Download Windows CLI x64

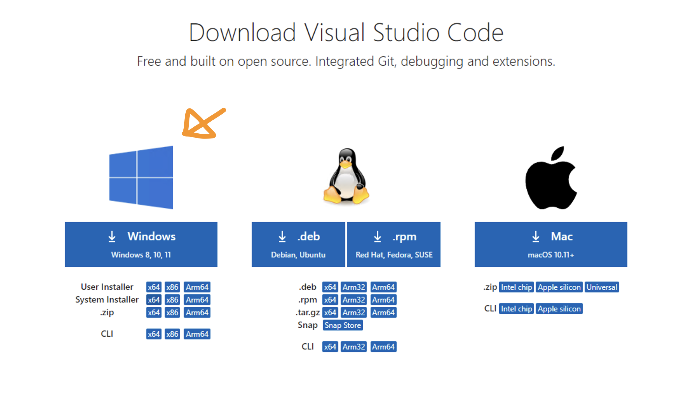pyautogui.click(x=154, y=334)
